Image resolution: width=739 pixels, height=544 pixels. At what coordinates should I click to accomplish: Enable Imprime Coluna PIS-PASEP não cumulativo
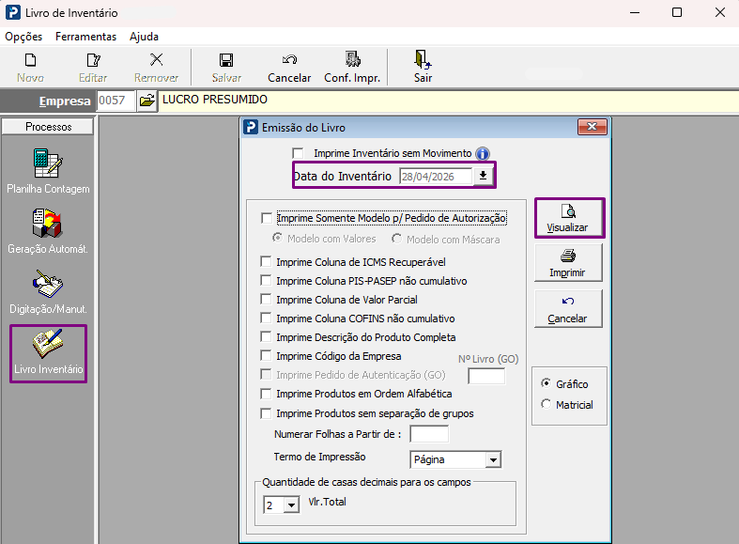pos(266,281)
